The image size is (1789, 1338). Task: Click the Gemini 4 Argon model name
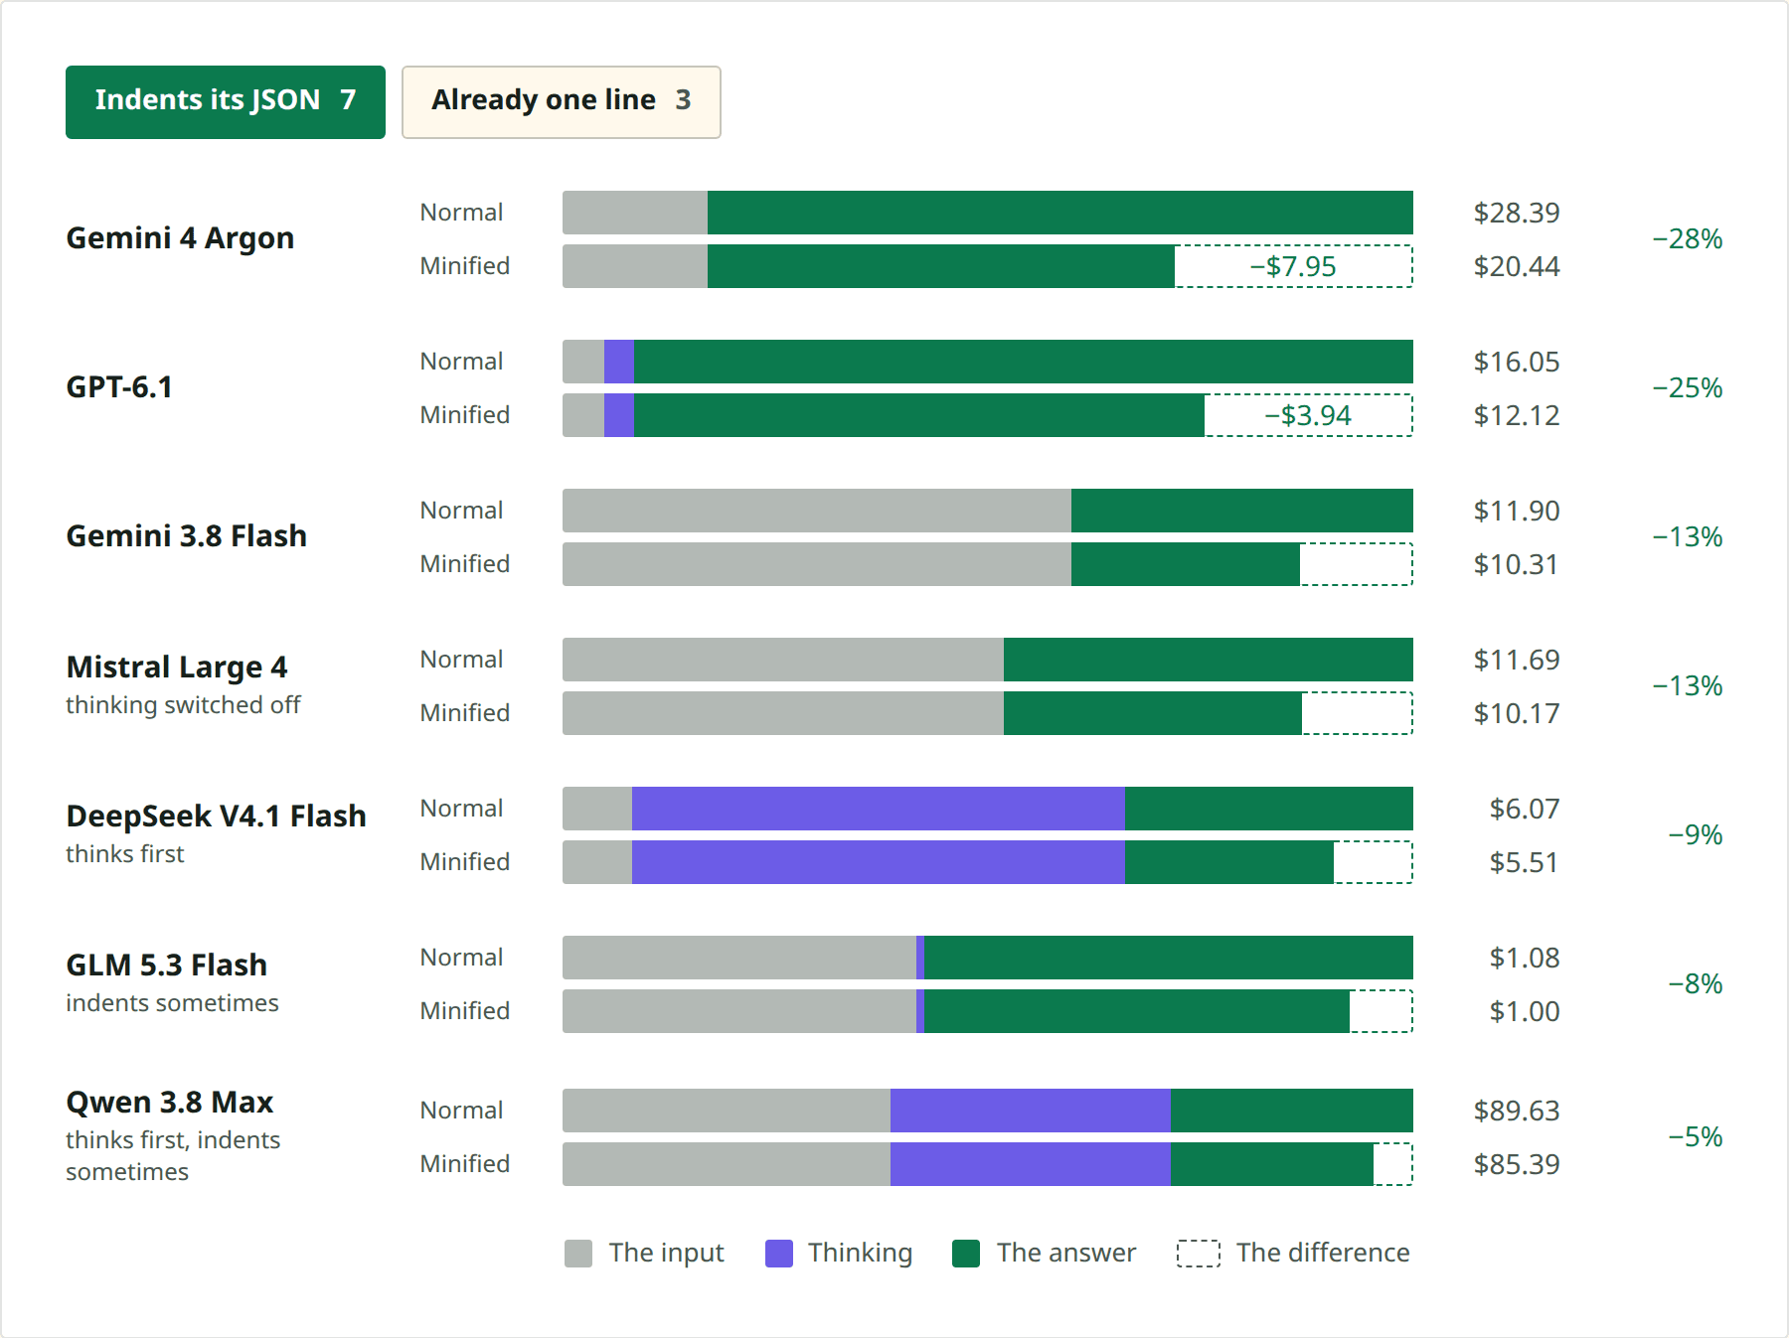pos(180,238)
